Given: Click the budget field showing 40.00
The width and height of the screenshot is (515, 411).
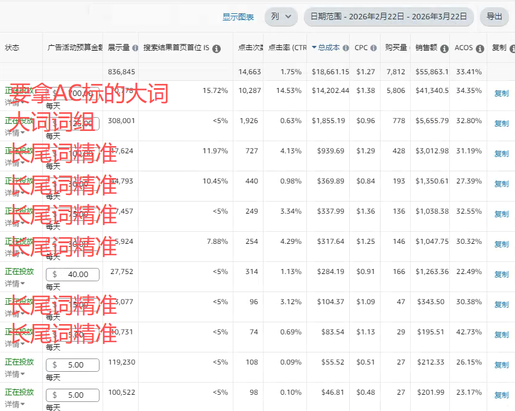Looking at the screenshot, I should tap(73, 275).
